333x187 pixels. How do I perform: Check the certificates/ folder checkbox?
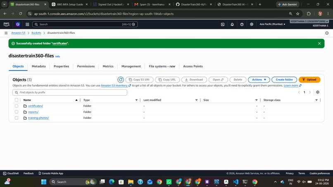pyautogui.click(x=17, y=106)
